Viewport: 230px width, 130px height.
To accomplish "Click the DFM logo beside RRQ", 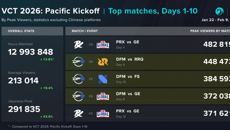I will [79, 62].
